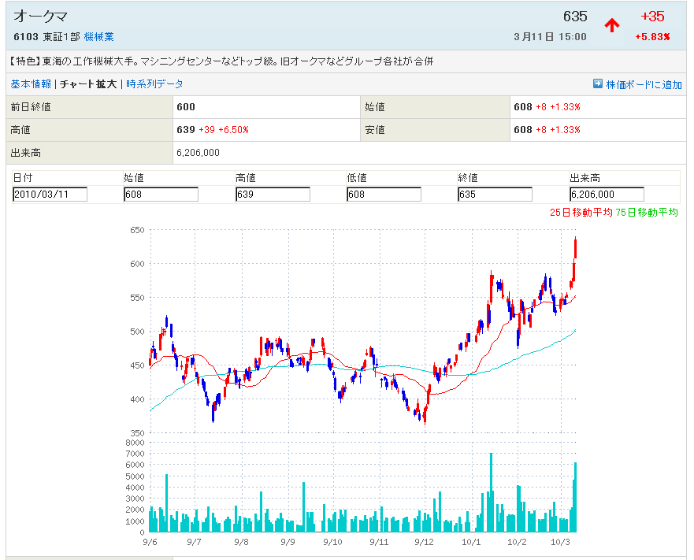Image resolution: width=694 pixels, height=560 pixels.
Task: Click the green 75日移動平均 legend label
Action: tap(647, 213)
